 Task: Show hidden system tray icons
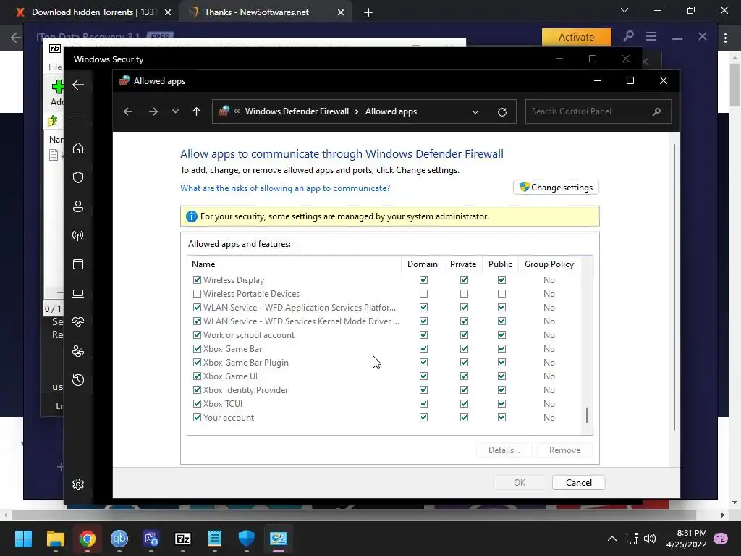click(612, 539)
